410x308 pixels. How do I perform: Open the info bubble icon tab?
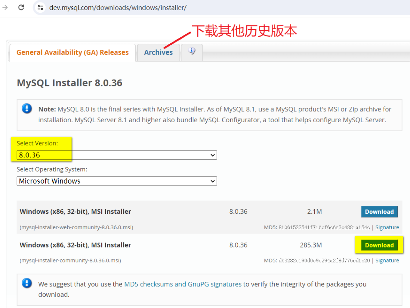pyautogui.click(x=192, y=52)
